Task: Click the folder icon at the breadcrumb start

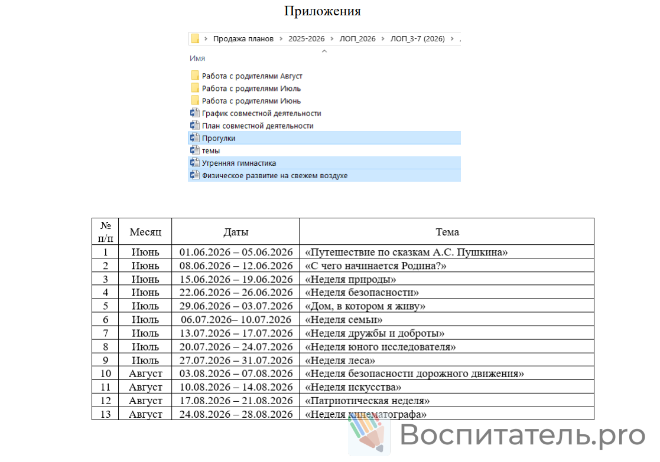Action: (x=195, y=39)
